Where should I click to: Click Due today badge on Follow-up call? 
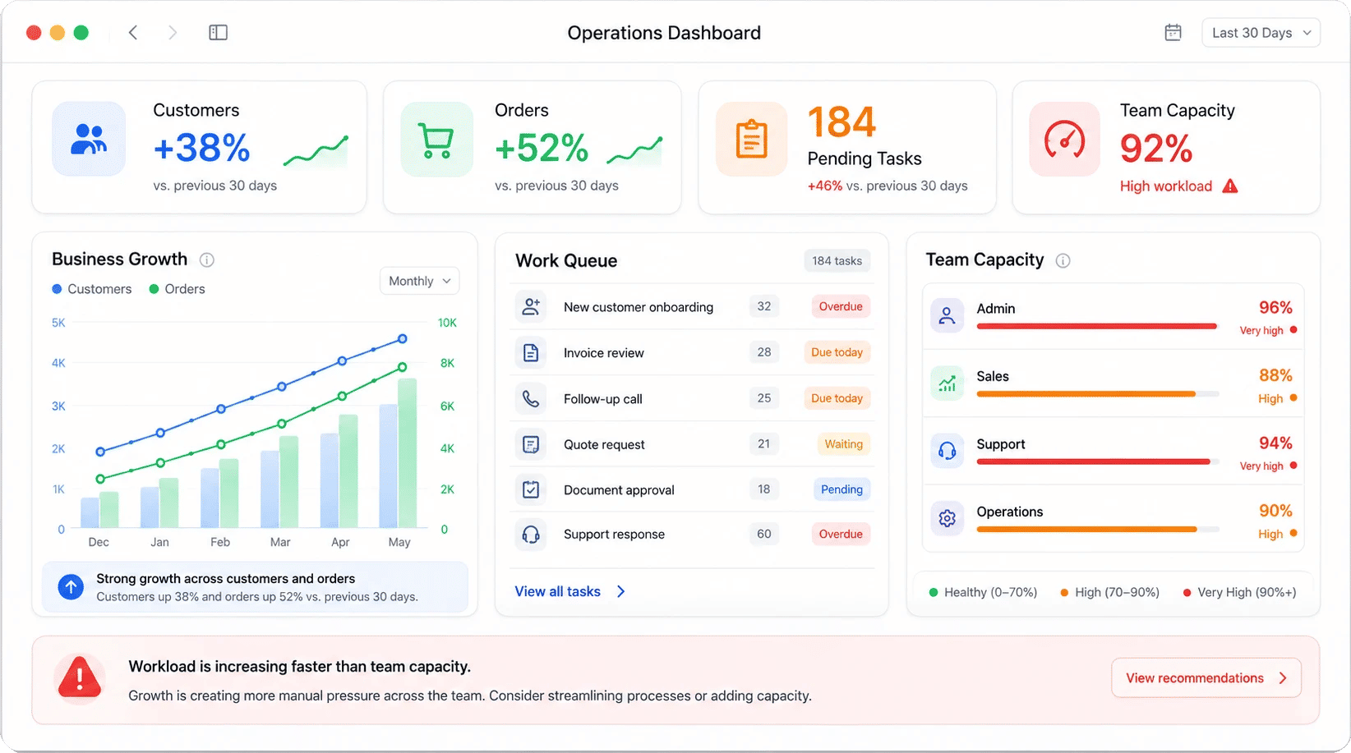tap(837, 398)
